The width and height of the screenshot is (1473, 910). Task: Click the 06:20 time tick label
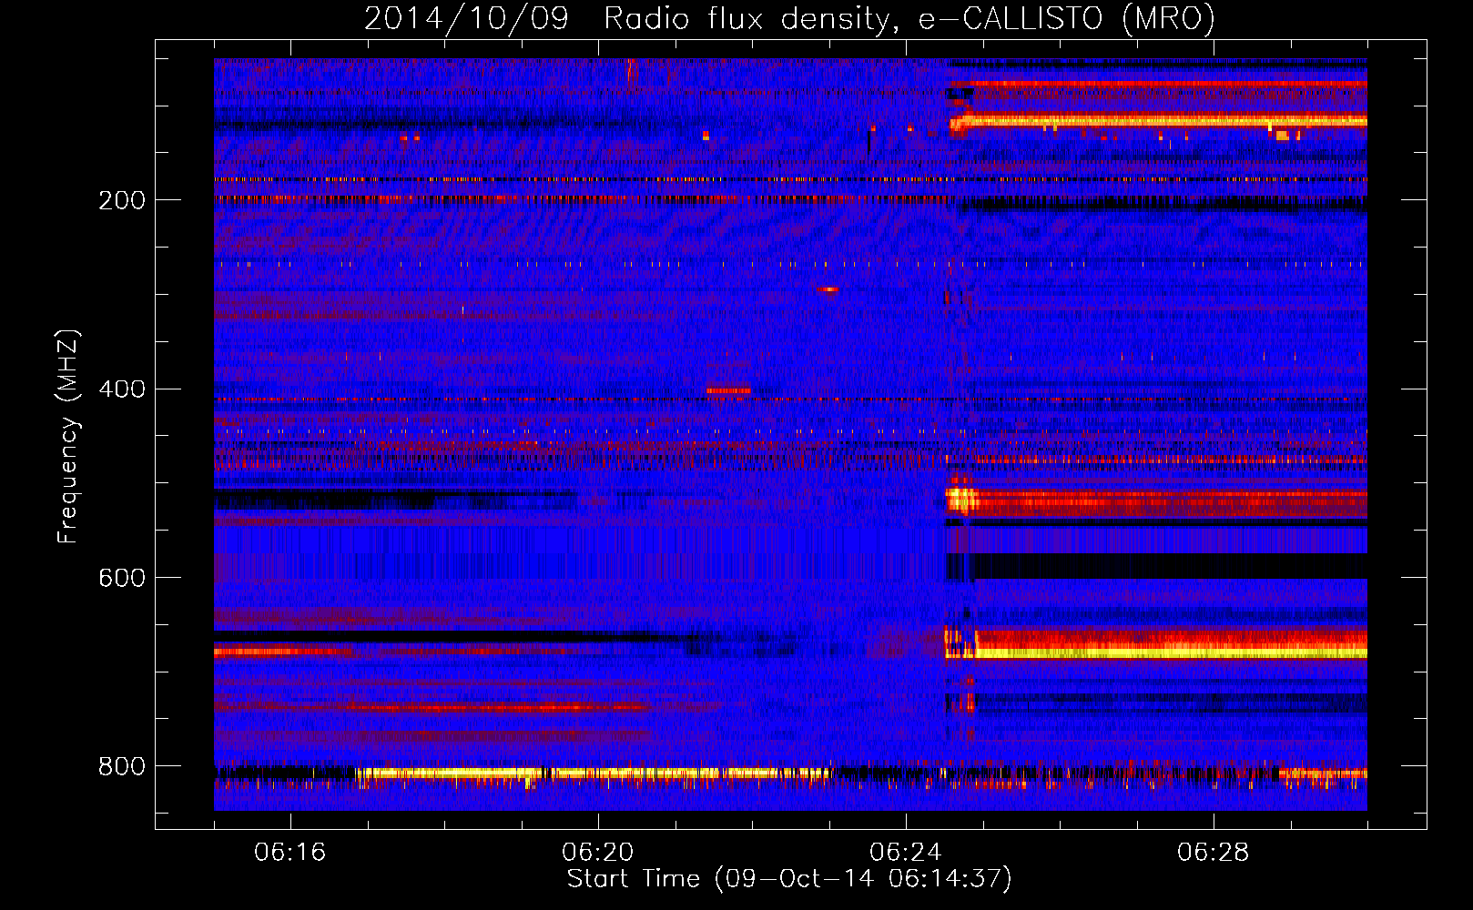click(x=598, y=853)
